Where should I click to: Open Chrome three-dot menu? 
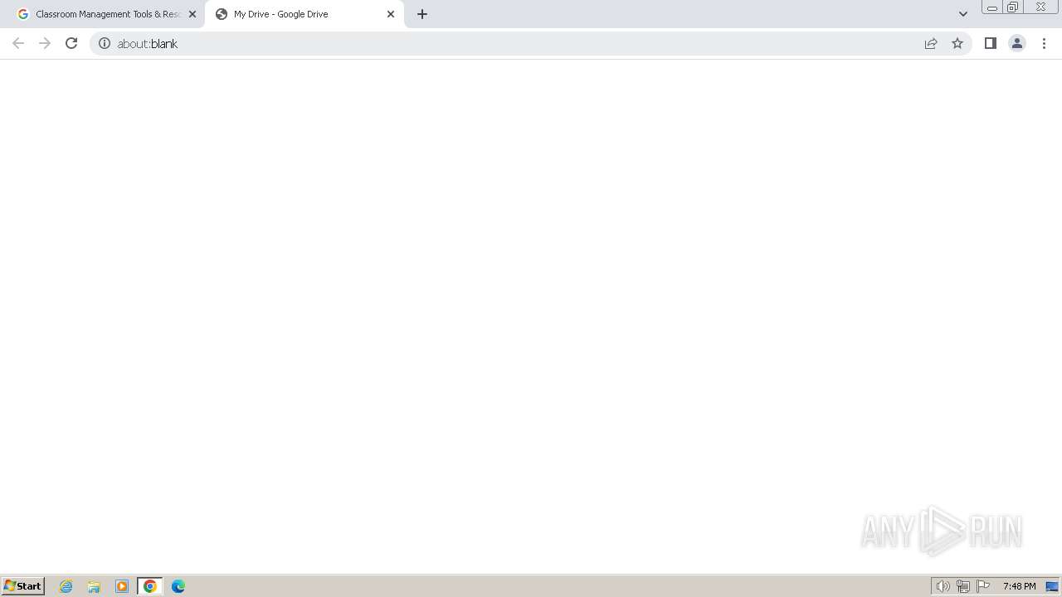tap(1045, 43)
